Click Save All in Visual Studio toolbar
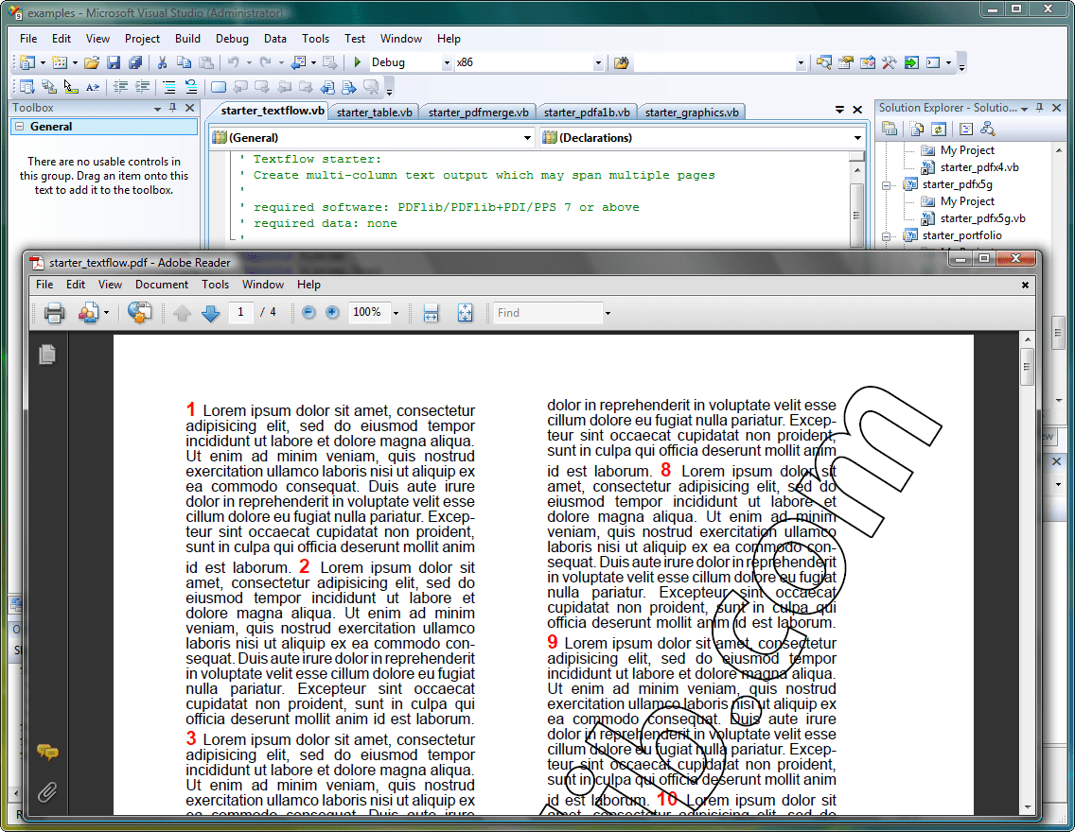The image size is (1075, 832). pos(134,63)
